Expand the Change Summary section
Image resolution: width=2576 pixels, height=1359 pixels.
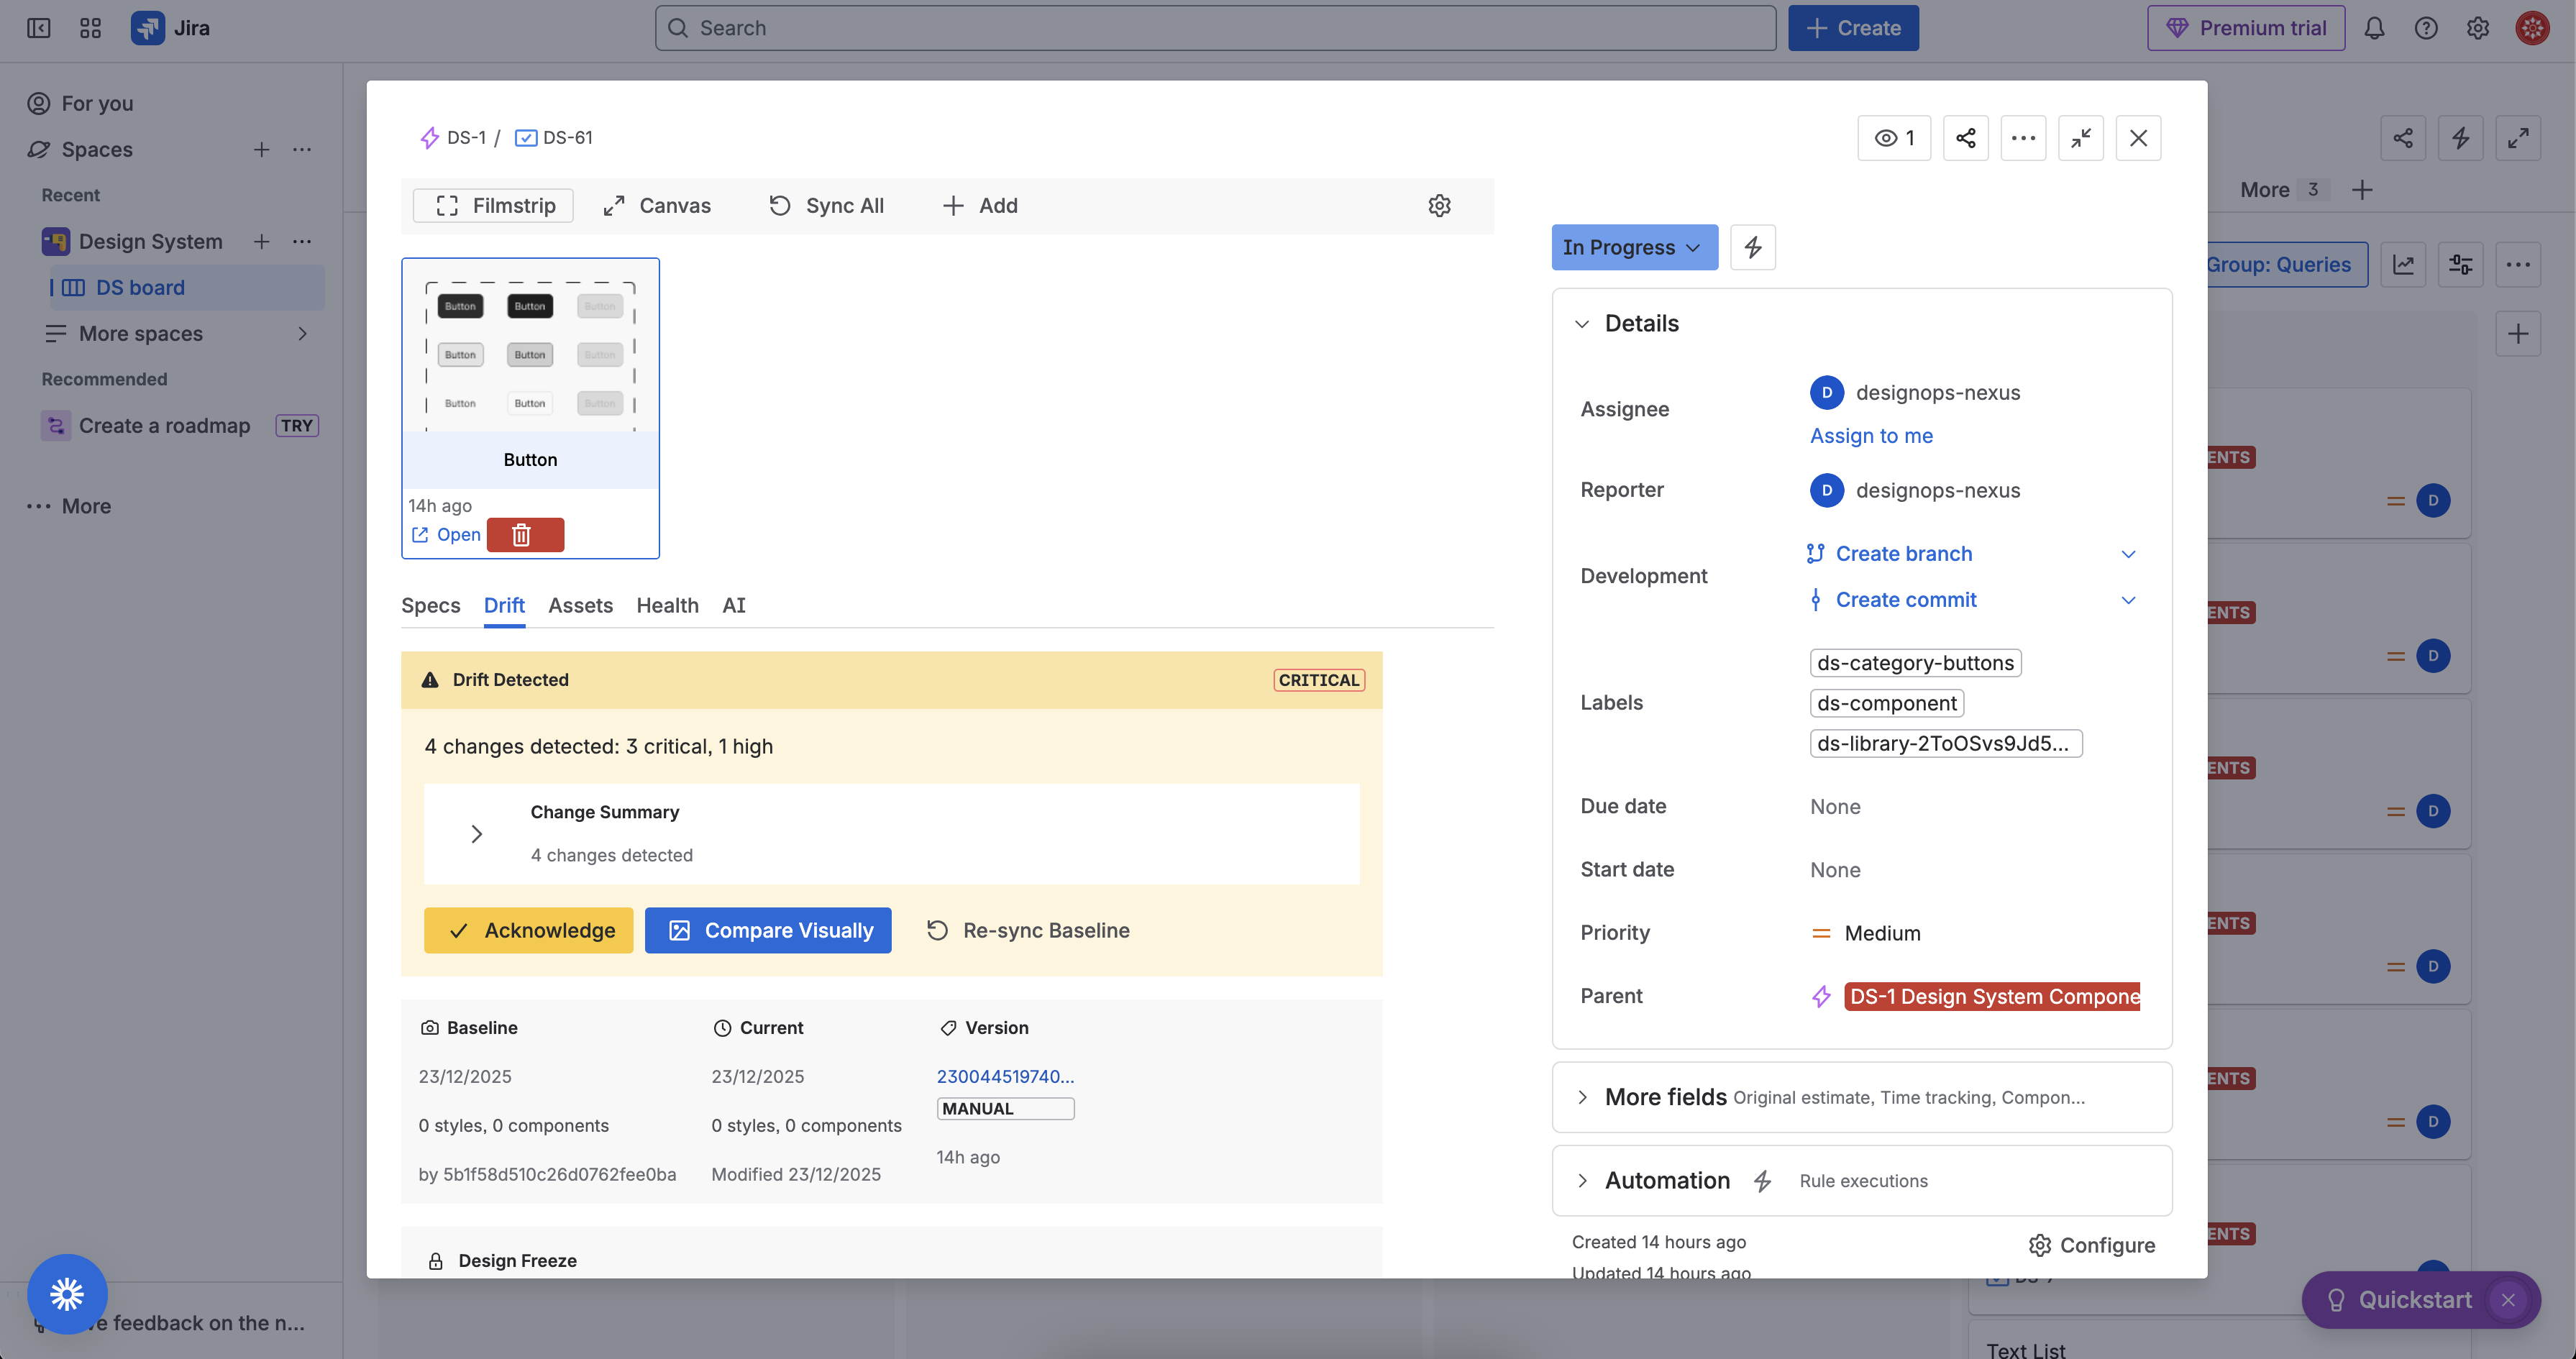(477, 834)
